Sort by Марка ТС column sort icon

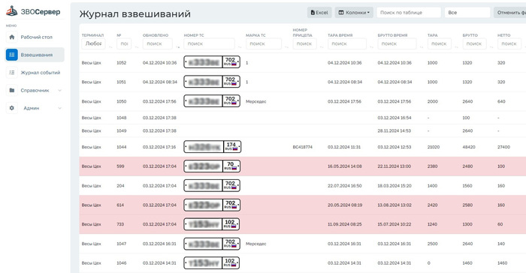286,47
